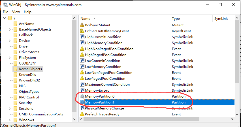Collapse the root backslash node
This screenshot has height=127, width=241.
(x=5, y=18)
